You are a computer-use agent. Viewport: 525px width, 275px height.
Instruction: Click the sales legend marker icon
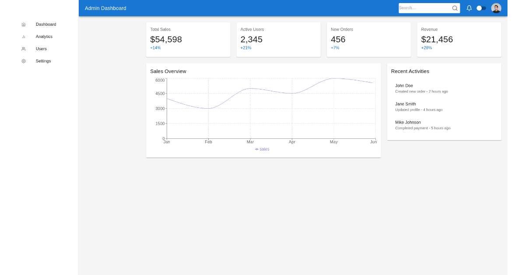click(257, 149)
